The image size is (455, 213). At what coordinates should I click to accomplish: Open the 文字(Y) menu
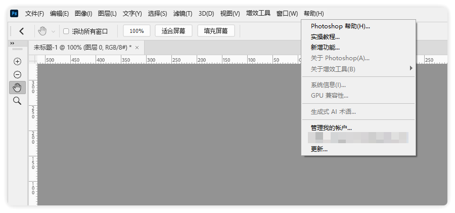[132, 13]
